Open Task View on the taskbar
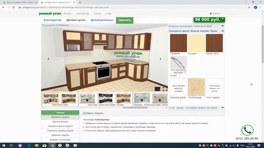This screenshot has height=148, width=264. tap(11, 146)
